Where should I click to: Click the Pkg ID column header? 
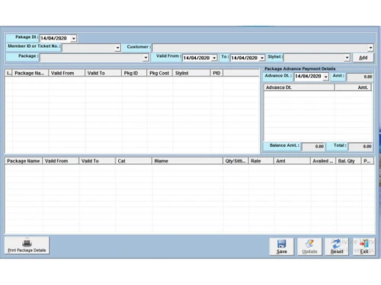[134, 73]
